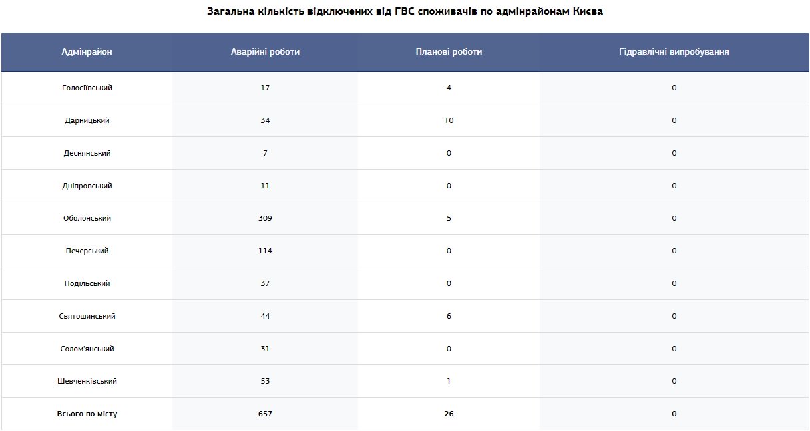Select the Печерський district name

click(x=87, y=251)
